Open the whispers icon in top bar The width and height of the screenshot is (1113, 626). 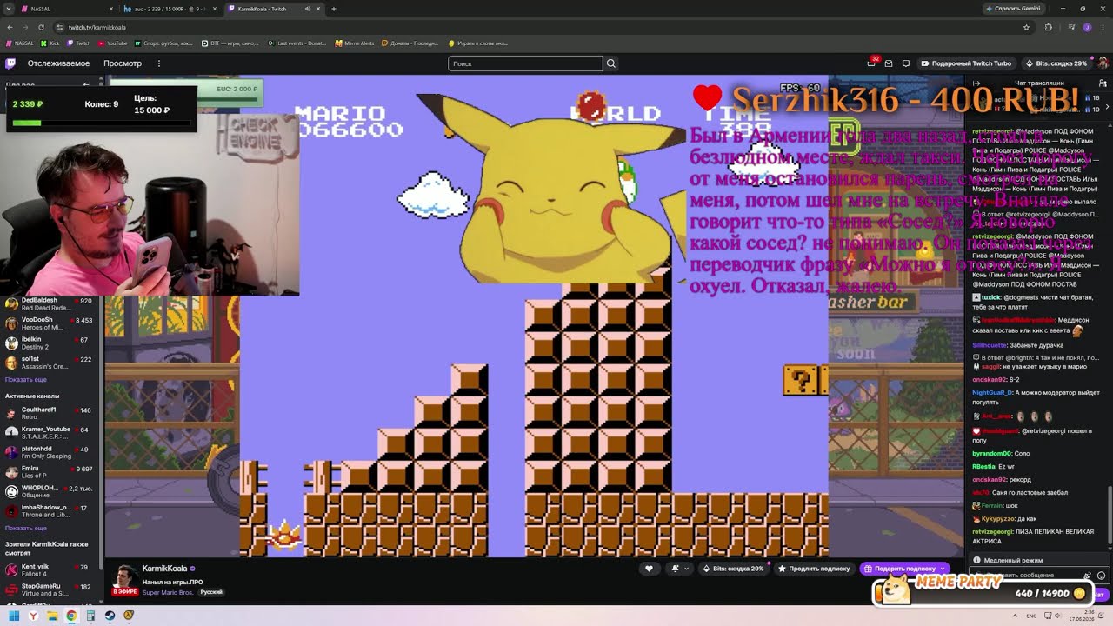[905, 63]
